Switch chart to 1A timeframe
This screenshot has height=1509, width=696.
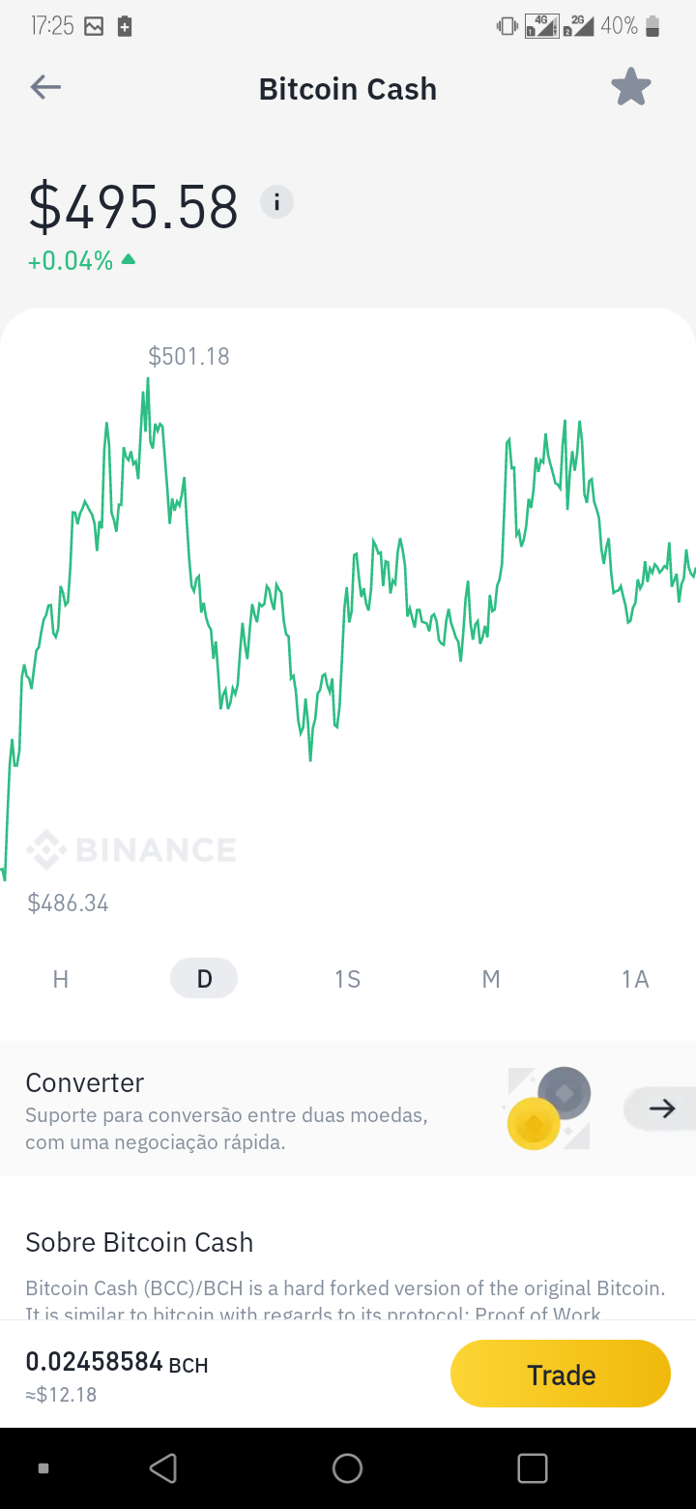click(635, 979)
